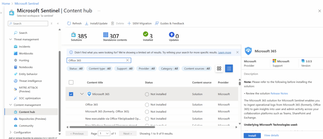Focus the sidebar Search input
This screenshot has height=139, width=323.
pyautogui.click(x=28, y=23)
